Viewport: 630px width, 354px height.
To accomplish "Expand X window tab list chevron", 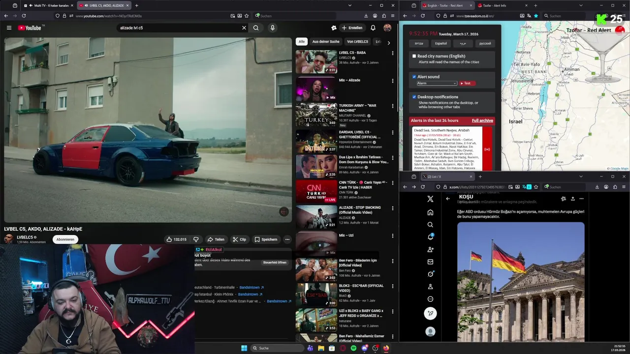I will pos(581,177).
